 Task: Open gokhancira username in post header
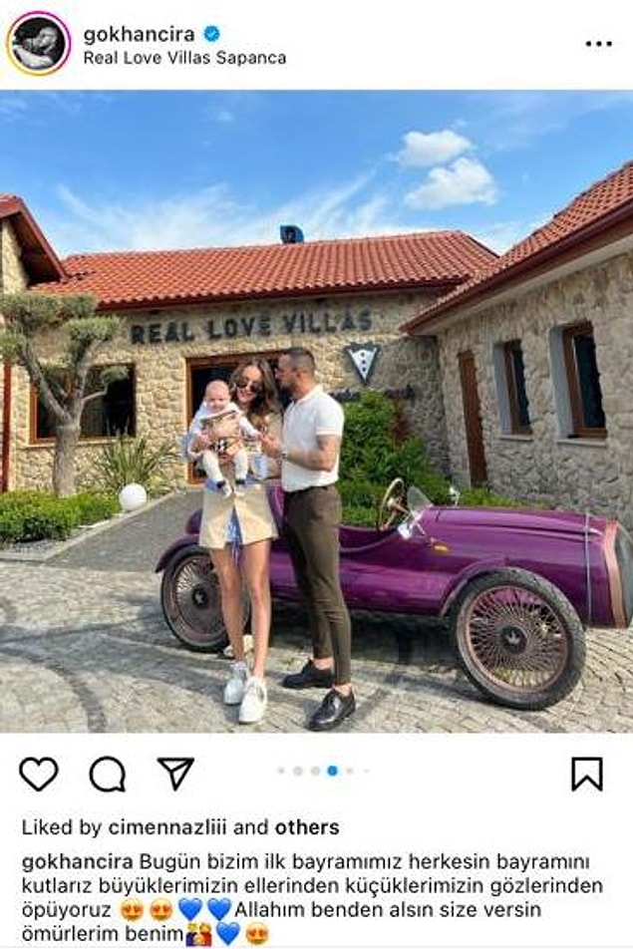click(139, 34)
